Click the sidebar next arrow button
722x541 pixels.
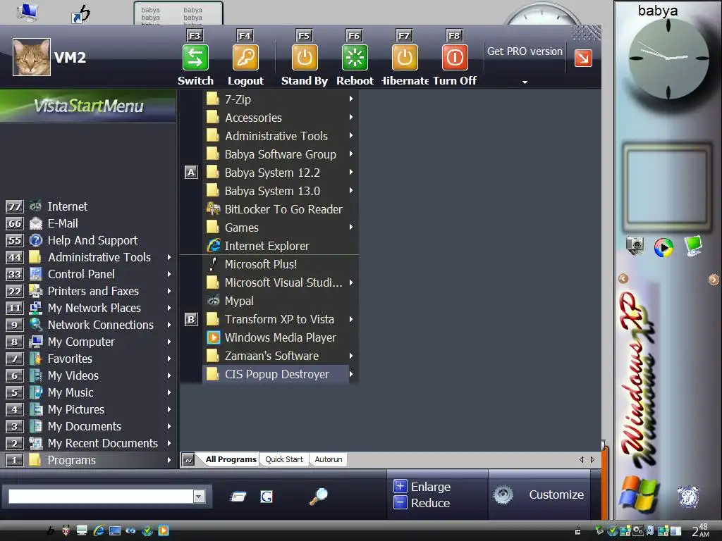[x=714, y=280]
